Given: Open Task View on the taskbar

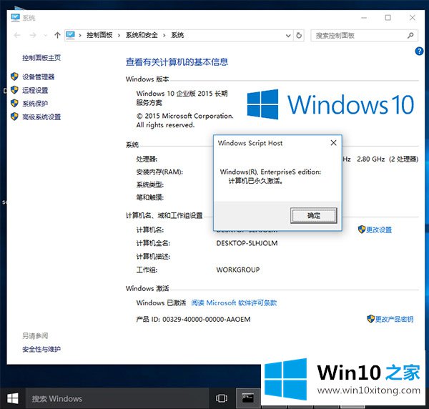Looking at the screenshot, I should [x=222, y=398].
